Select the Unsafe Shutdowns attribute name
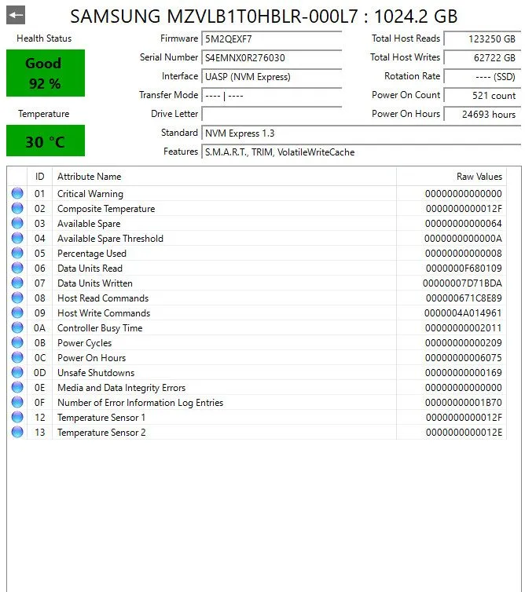Screen dimensions: 525x592 96,373
